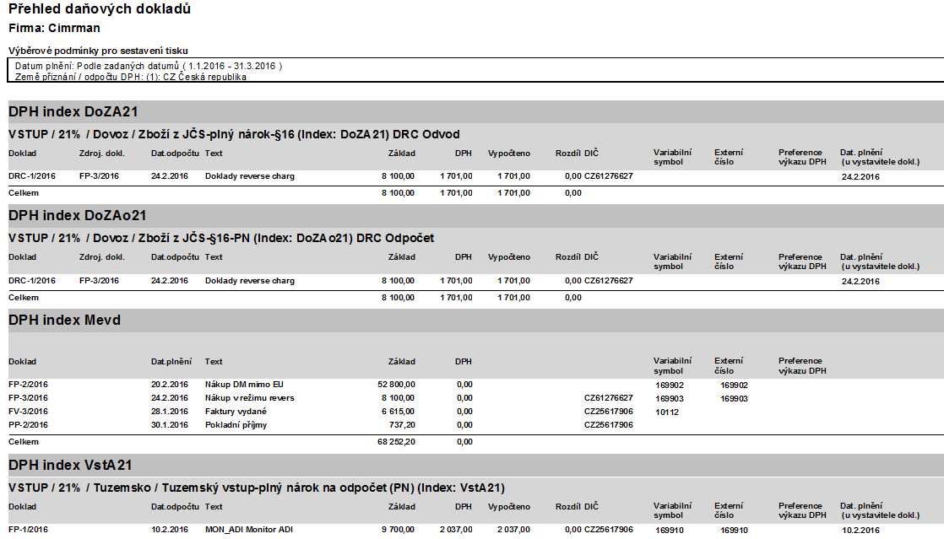
Task: Click the report title Přehled daňových dokladů
Action: (x=99, y=9)
